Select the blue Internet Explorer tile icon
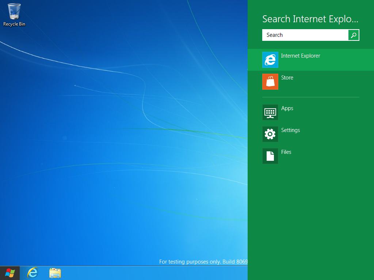This screenshot has height=280, width=374. click(x=270, y=60)
